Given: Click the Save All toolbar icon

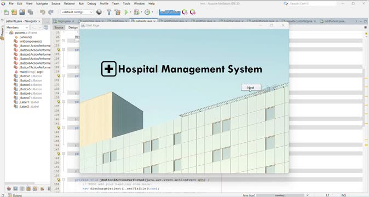Looking at the screenshot, I should tap(30, 12).
